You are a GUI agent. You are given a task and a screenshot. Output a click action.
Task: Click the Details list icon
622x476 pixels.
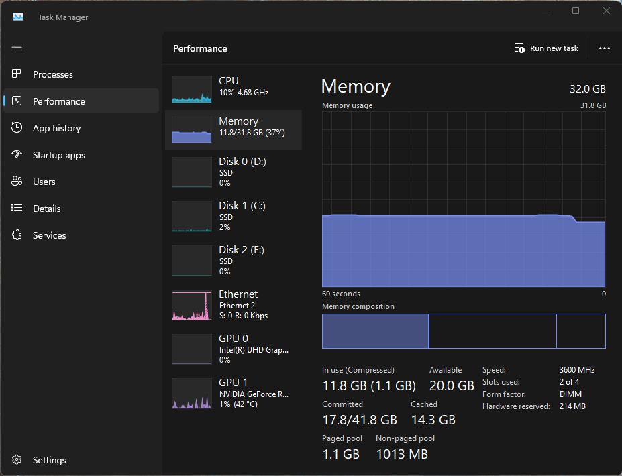pyautogui.click(x=17, y=209)
